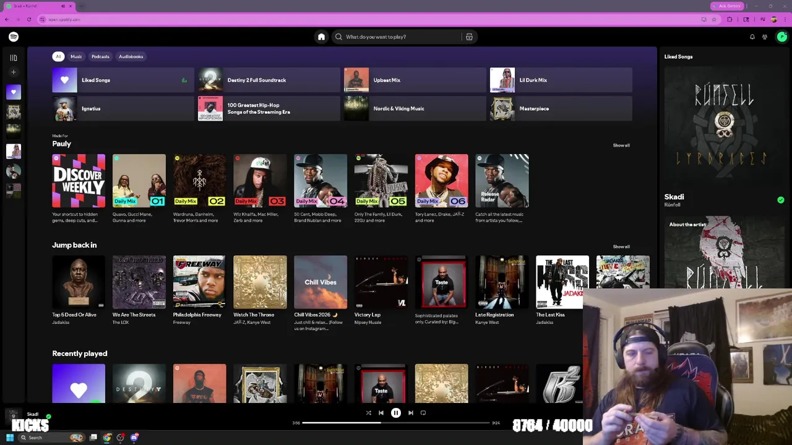Open Watch The Throne album
Screen dimensions: 792x445
(x=260, y=282)
